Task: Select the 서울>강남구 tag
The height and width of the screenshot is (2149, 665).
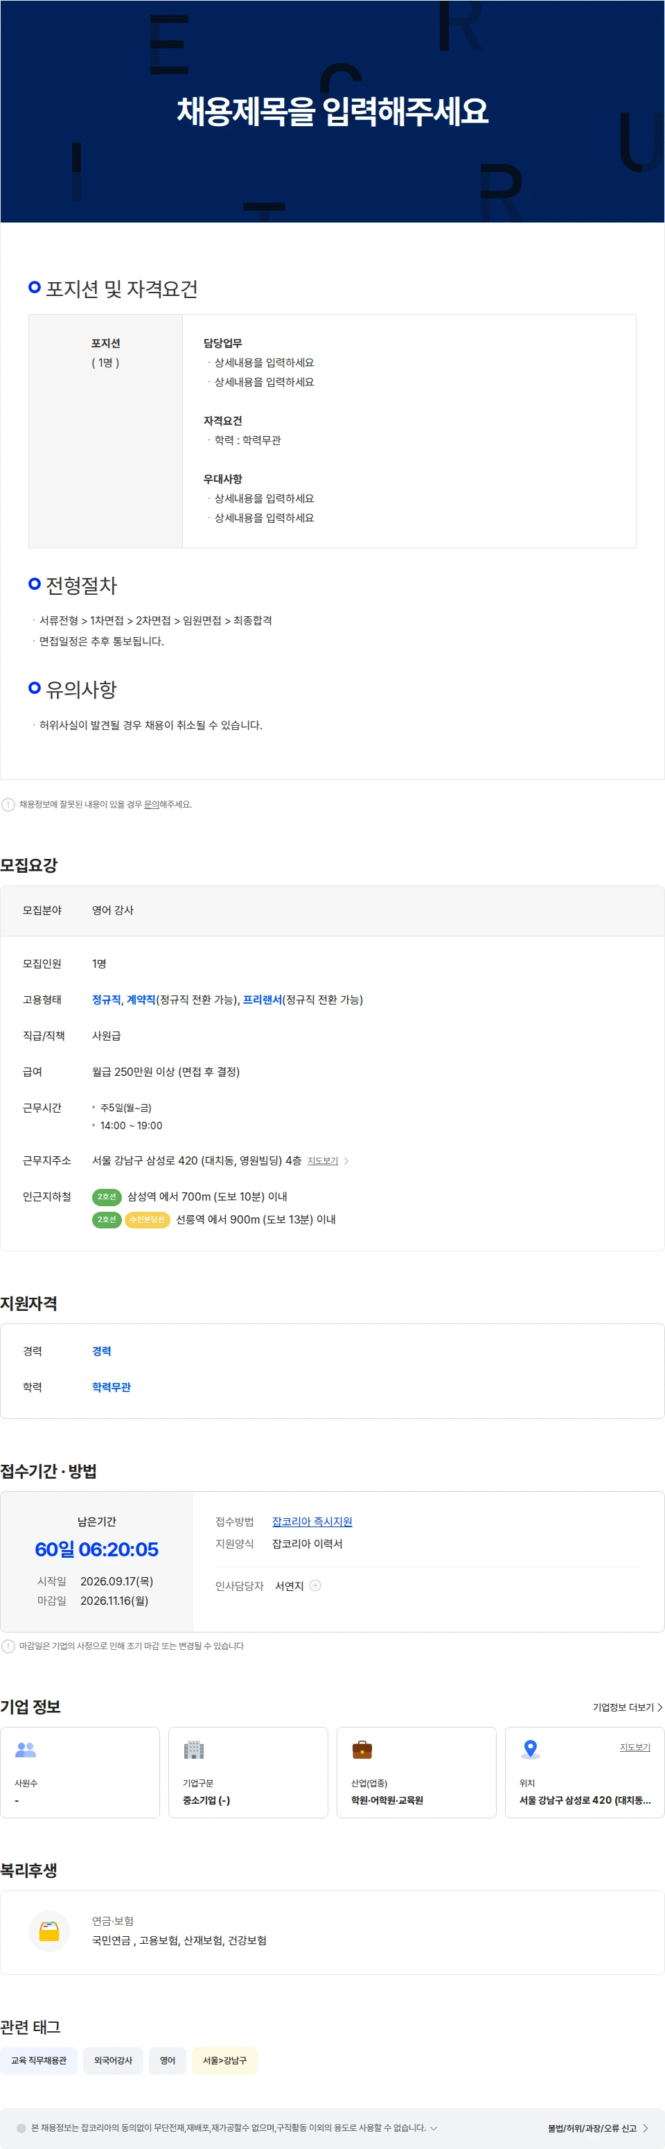Action: tap(225, 2060)
